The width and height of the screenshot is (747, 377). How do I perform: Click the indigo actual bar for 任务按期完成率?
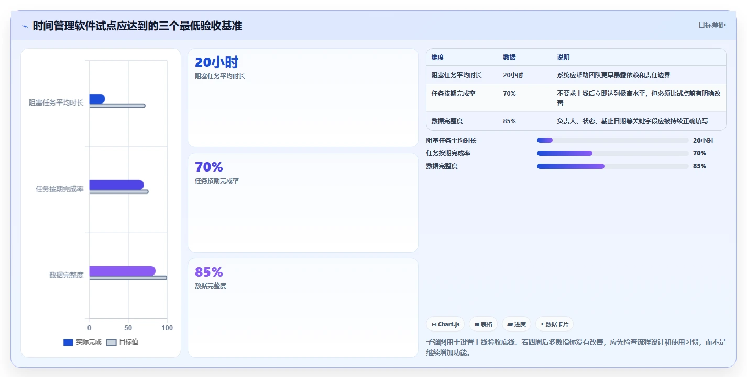[x=116, y=185]
